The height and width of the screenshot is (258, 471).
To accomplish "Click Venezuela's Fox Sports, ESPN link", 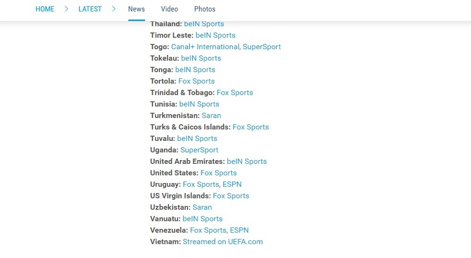I will click(219, 230).
